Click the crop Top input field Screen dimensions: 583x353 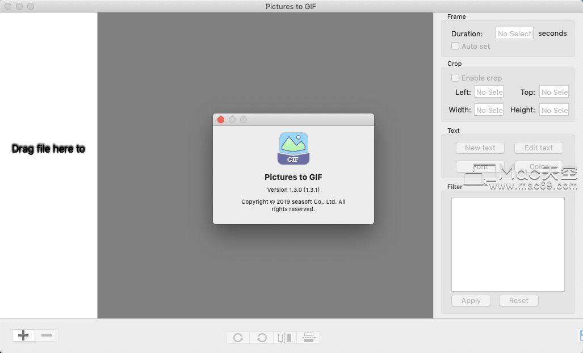coord(554,92)
